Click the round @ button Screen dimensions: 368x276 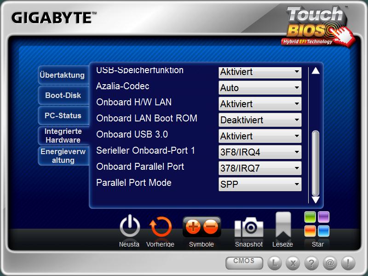[x=330, y=263]
